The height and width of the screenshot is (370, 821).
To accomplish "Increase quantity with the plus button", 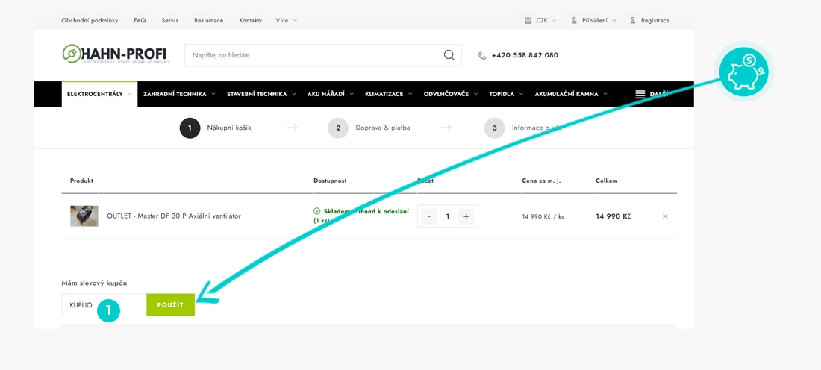I will (466, 216).
